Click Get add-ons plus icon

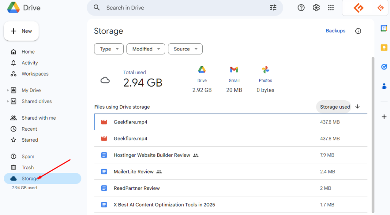384,117
